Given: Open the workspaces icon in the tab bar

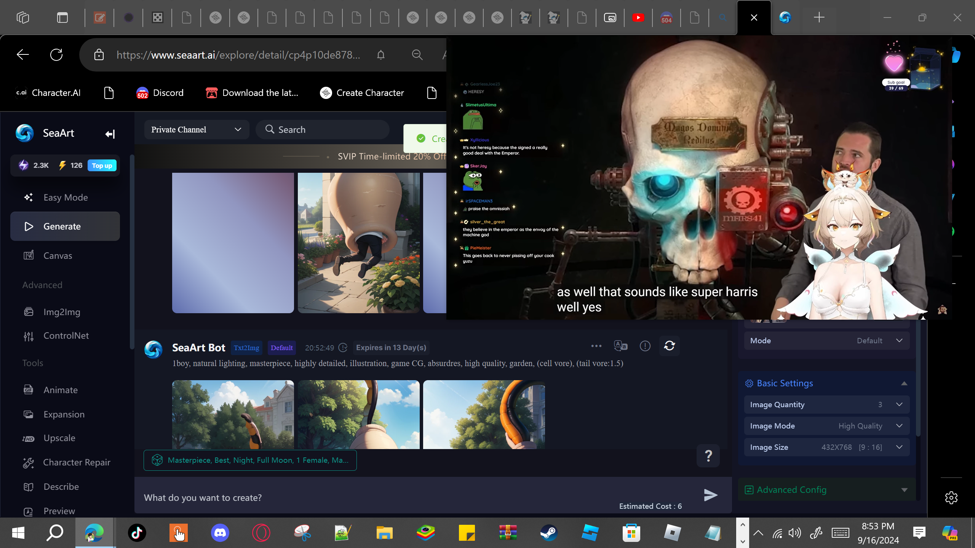Looking at the screenshot, I should (x=23, y=18).
